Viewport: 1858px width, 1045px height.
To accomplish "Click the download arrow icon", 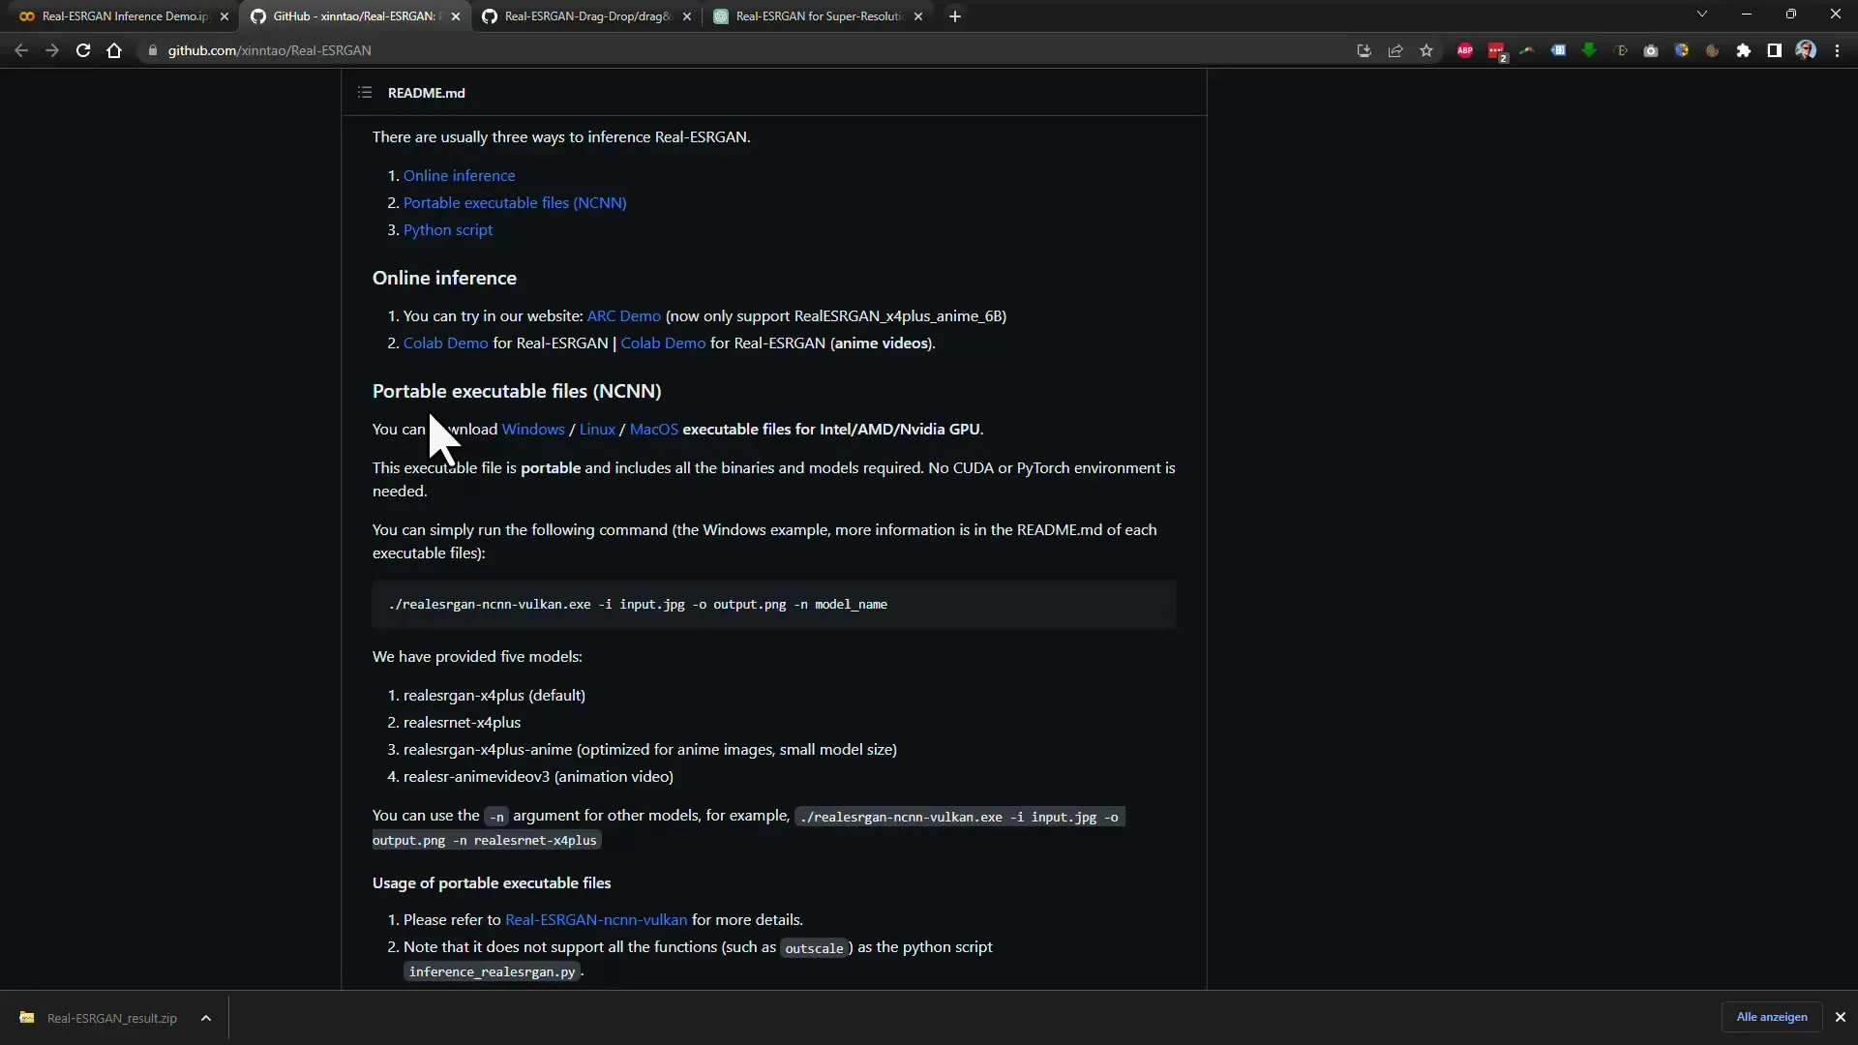I will 1364,49.
